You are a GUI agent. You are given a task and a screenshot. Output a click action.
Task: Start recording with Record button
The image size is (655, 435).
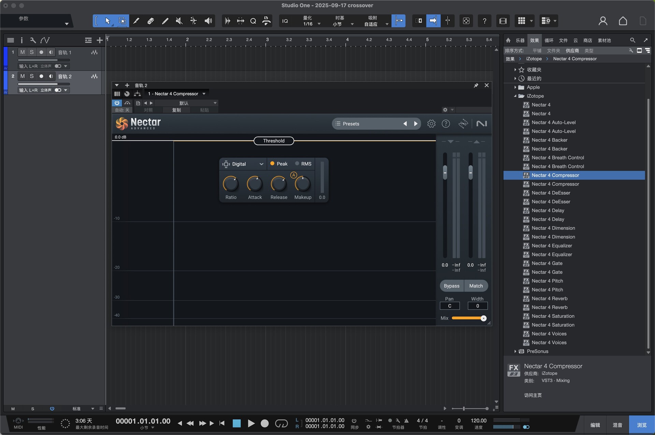pos(265,423)
